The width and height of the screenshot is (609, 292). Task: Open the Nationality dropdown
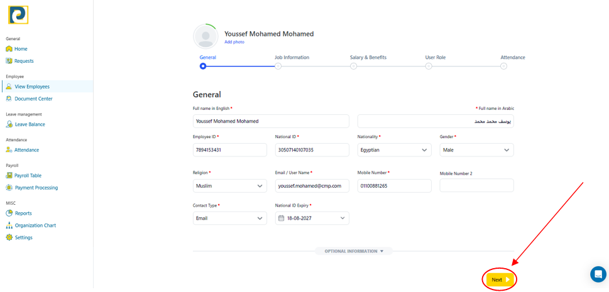pyautogui.click(x=394, y=150)
